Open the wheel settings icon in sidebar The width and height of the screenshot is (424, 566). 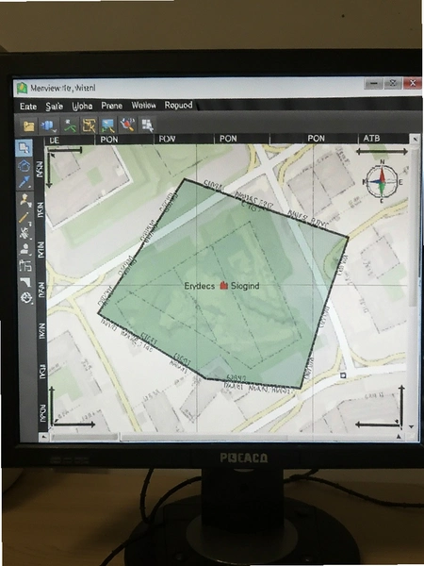click(26, 298)
